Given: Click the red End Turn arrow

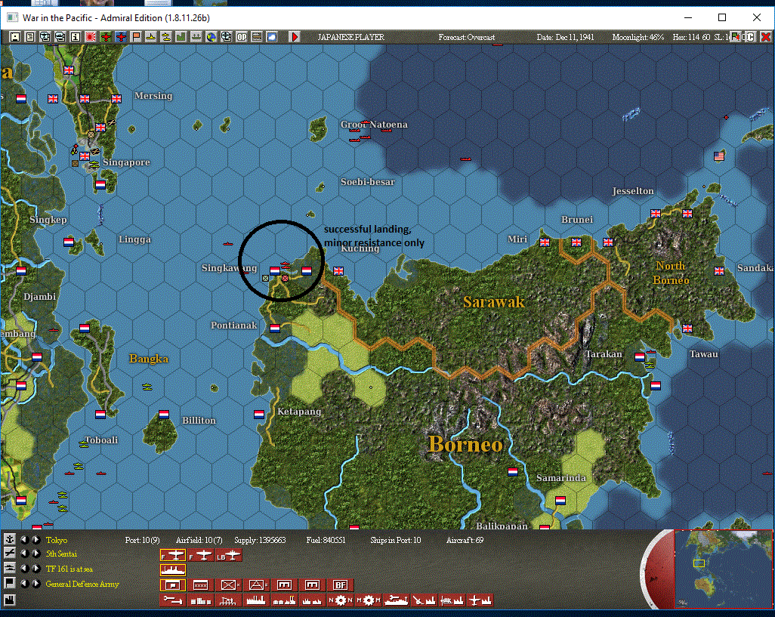Looking at the screenshot, I should point(295,36).
